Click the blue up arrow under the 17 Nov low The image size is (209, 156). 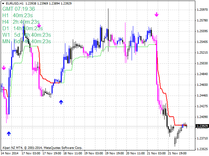pyautogui.click(x=61, y=102)
